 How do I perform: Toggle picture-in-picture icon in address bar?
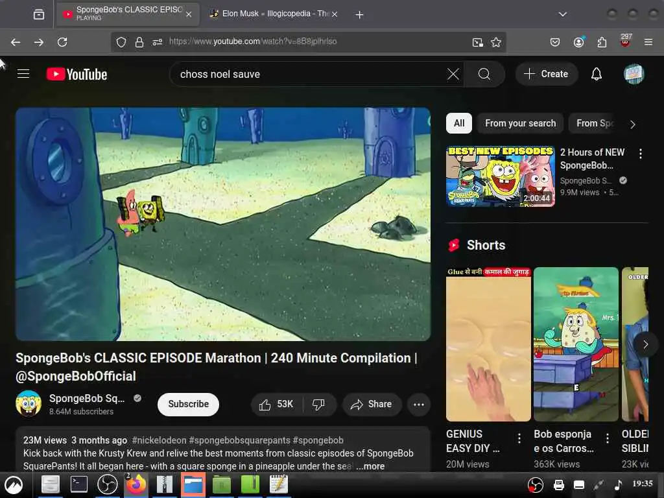pyautogui.click(x=478, y=42)
